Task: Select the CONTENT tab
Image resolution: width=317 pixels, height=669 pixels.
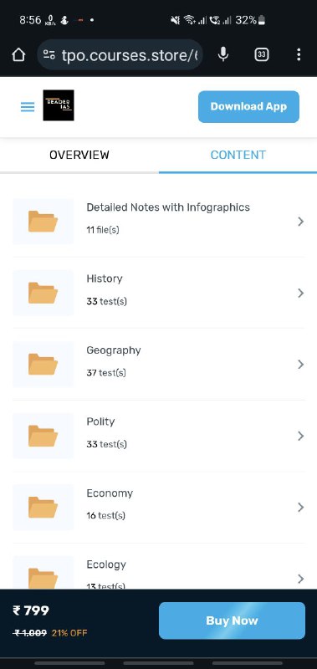Action: pos(238,155)
